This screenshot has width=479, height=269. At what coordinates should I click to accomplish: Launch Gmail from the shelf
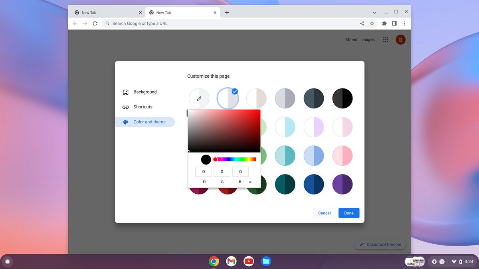[x=231, y=261]
